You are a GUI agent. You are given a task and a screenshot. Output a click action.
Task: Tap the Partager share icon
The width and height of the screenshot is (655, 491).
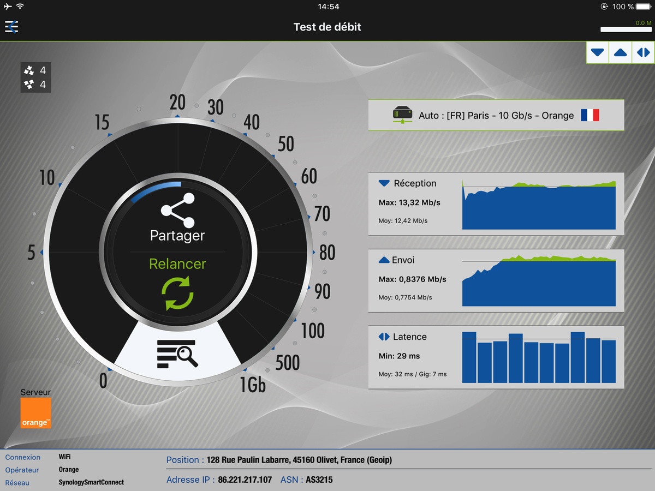[177, 210]
